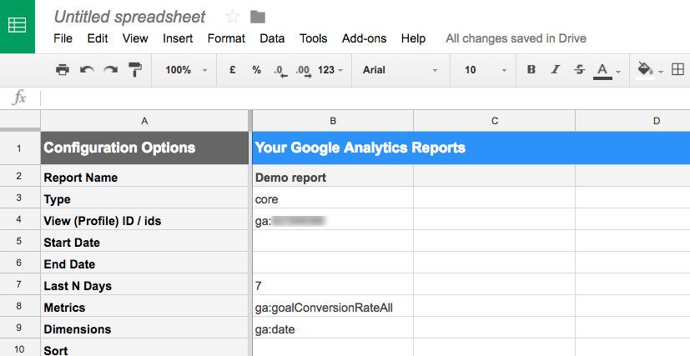
Task: Open the Help menu
Action: click(x=413, y=38)
